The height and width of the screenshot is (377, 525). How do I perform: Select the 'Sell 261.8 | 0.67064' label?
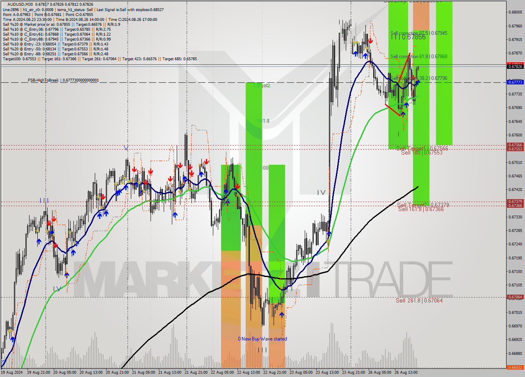pyautogui.click(x=419, y=300)
